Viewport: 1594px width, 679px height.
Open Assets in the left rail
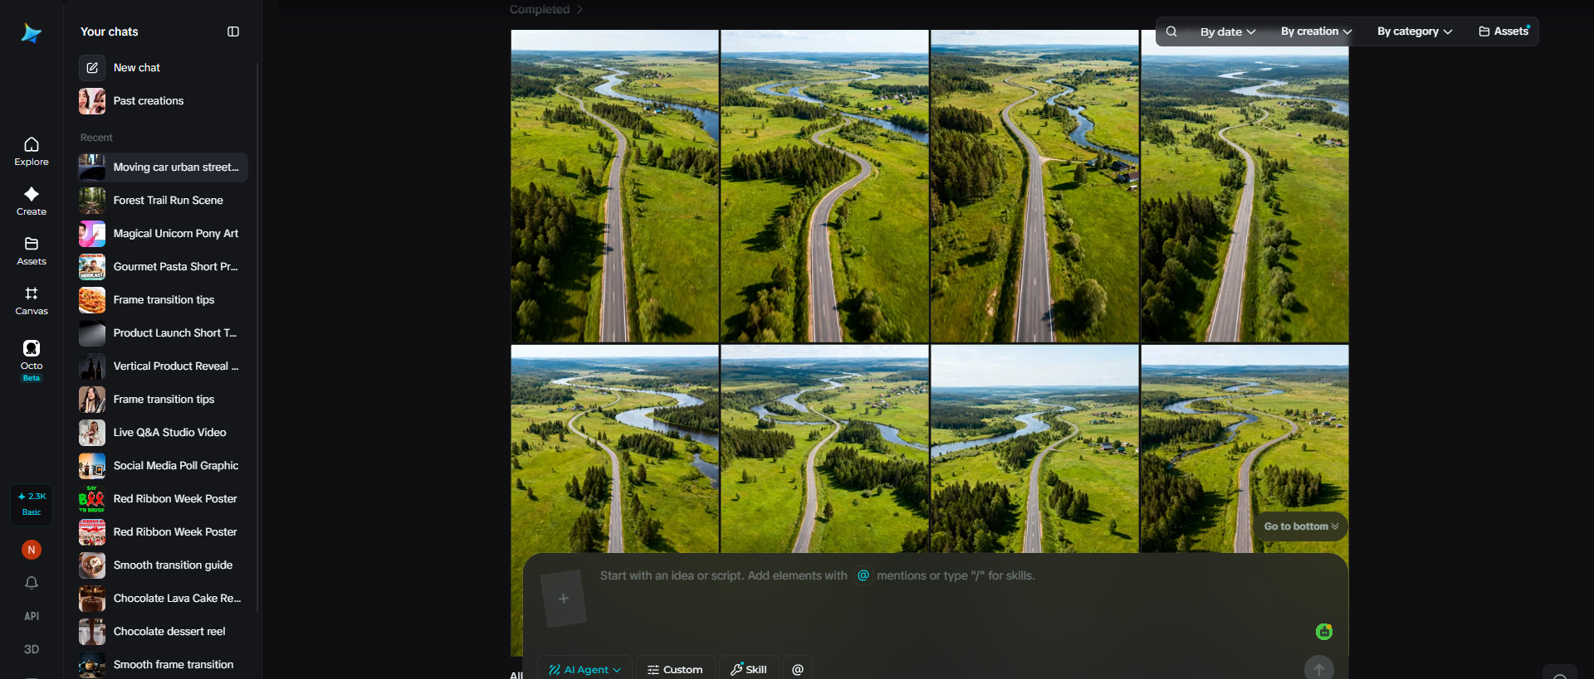tap(32, 251)
